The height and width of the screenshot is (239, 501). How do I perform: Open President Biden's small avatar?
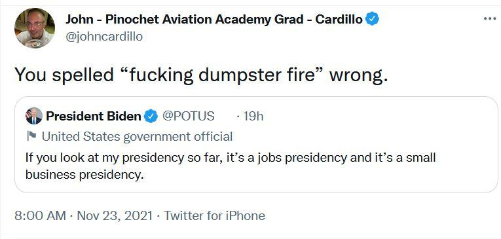[34, 116]
